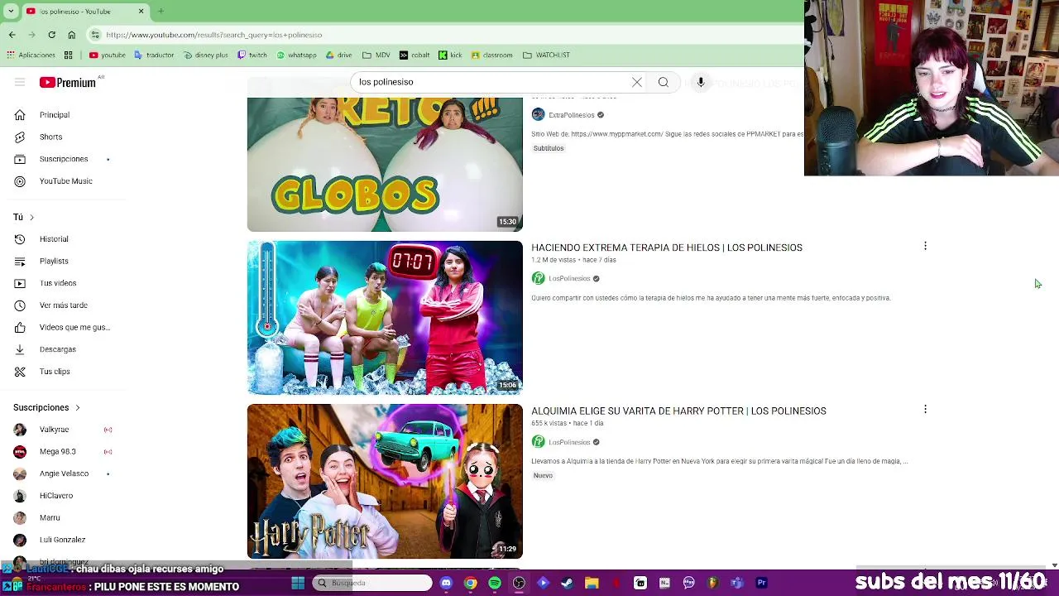
Task: Click the GLOBOS reto video thumbnail
Action: (385, 164)
